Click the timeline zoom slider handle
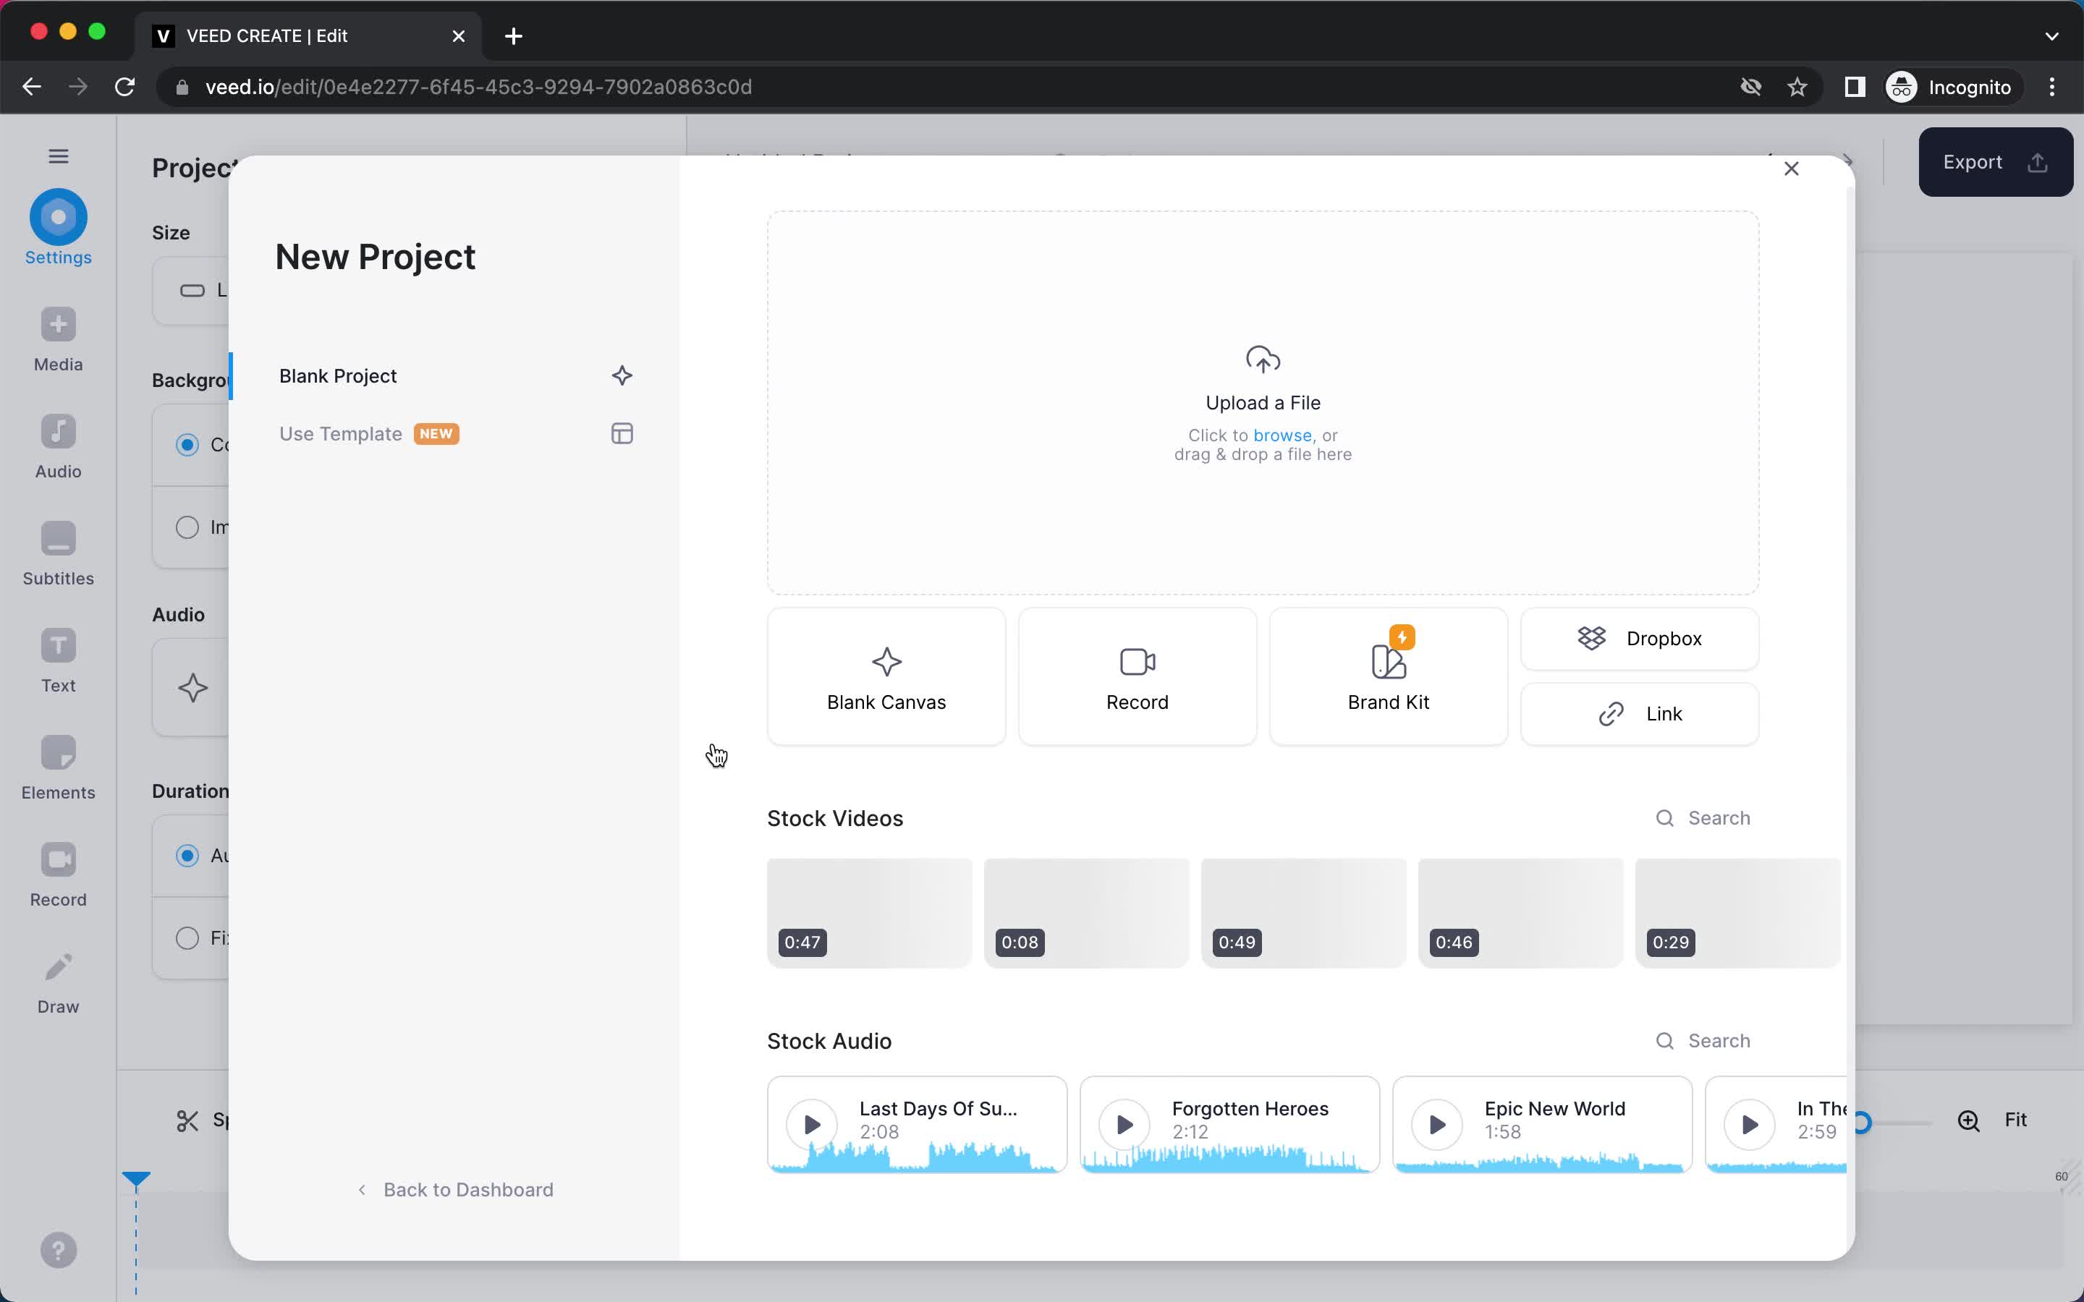2084x1302 pixels. coord(1861,1122)
